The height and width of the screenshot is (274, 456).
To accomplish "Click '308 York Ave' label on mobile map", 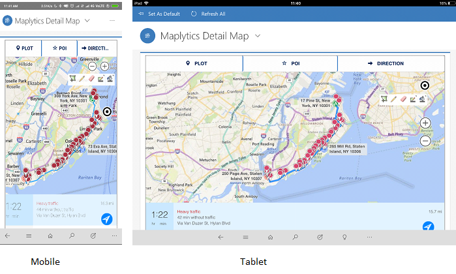I will point(70,99).
